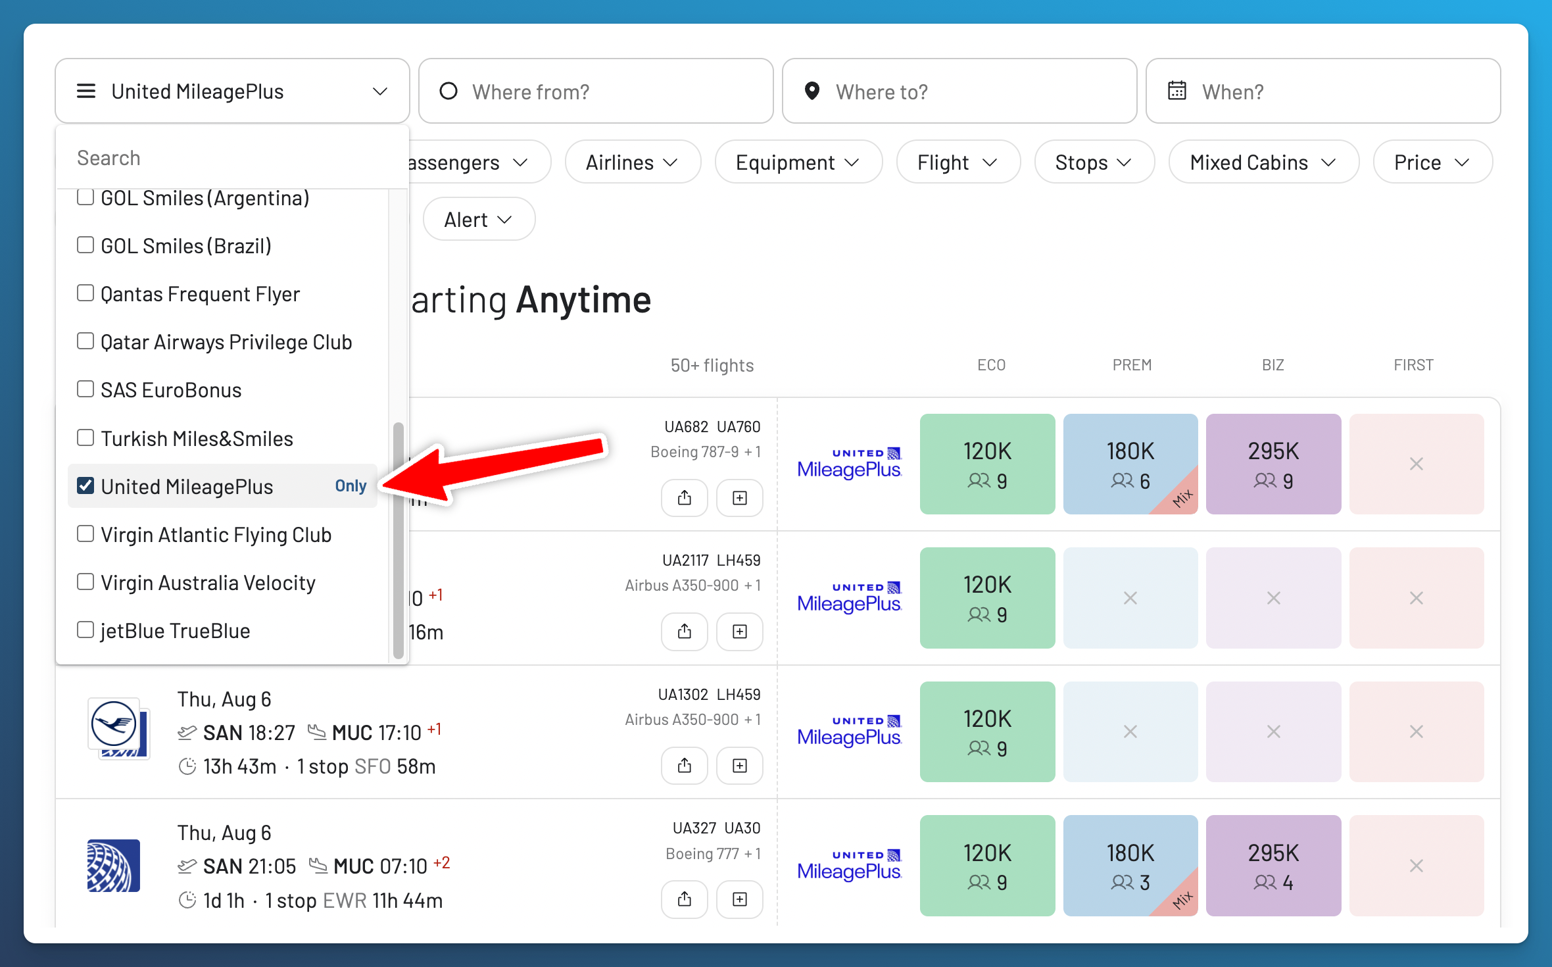The height and width of the screenshot is (967, 1552).
Task: Click the circle origin icon in Where from
Action: pyautogui.click(x=449, y=91)
